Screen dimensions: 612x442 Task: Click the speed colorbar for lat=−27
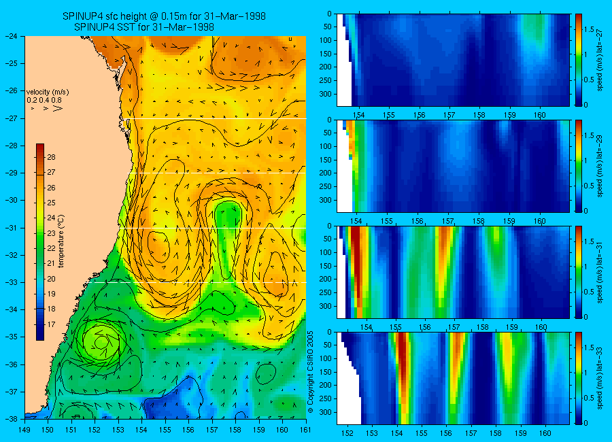coord(579,60)
